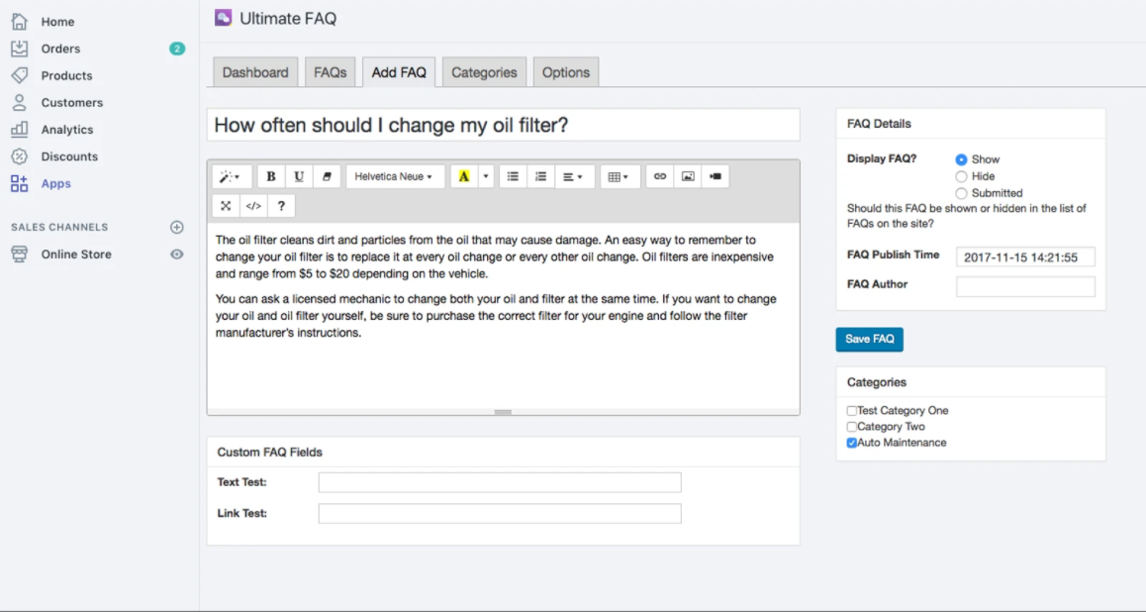Image resolution: width=1146 pixels, height=612 pixels.
Task: Open the Discounts sidebar link
Action: coord(69,157)
